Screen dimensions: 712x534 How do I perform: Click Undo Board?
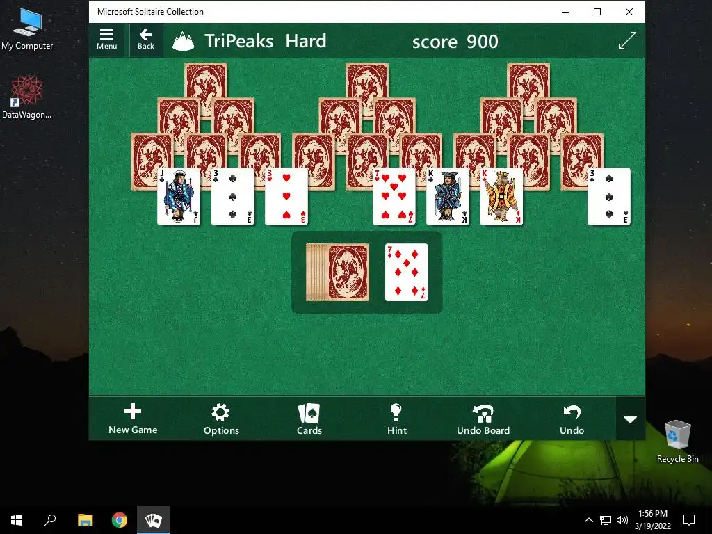click(x=483, y=419)
